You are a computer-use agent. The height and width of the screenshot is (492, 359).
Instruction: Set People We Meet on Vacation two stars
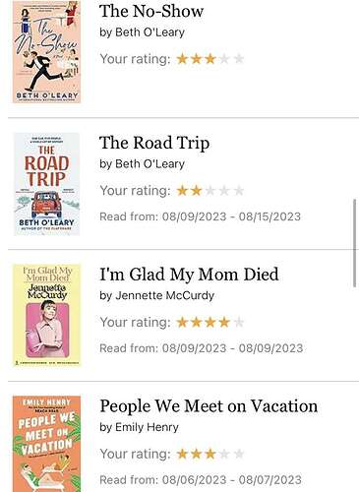(196, 454)
